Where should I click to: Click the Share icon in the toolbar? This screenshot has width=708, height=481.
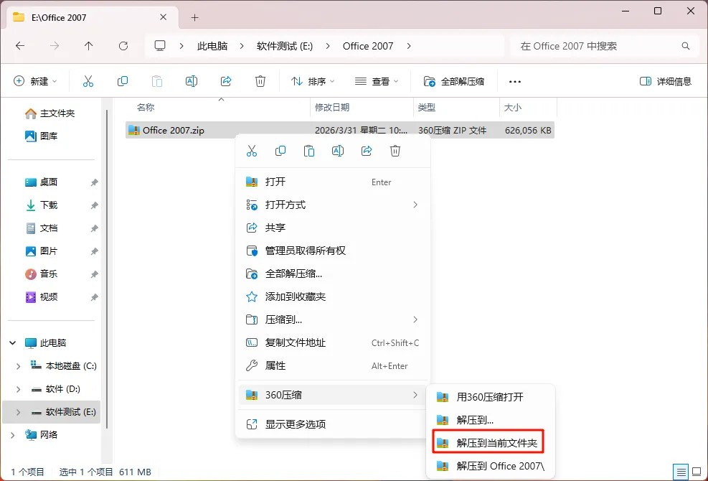click(226, 81)
